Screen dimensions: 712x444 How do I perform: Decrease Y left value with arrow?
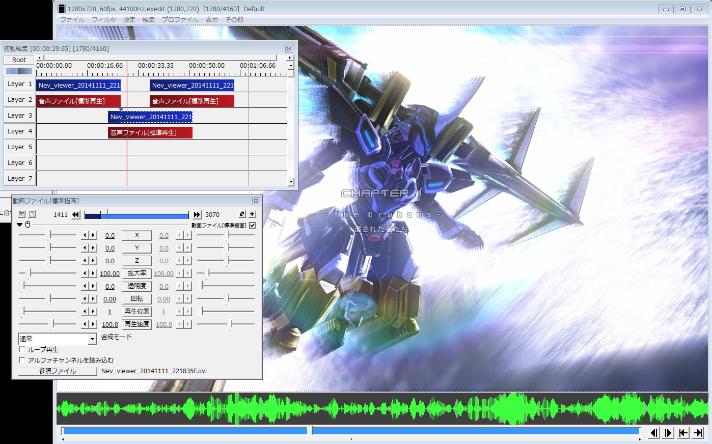pyautogui.click(x=85, y=248)
